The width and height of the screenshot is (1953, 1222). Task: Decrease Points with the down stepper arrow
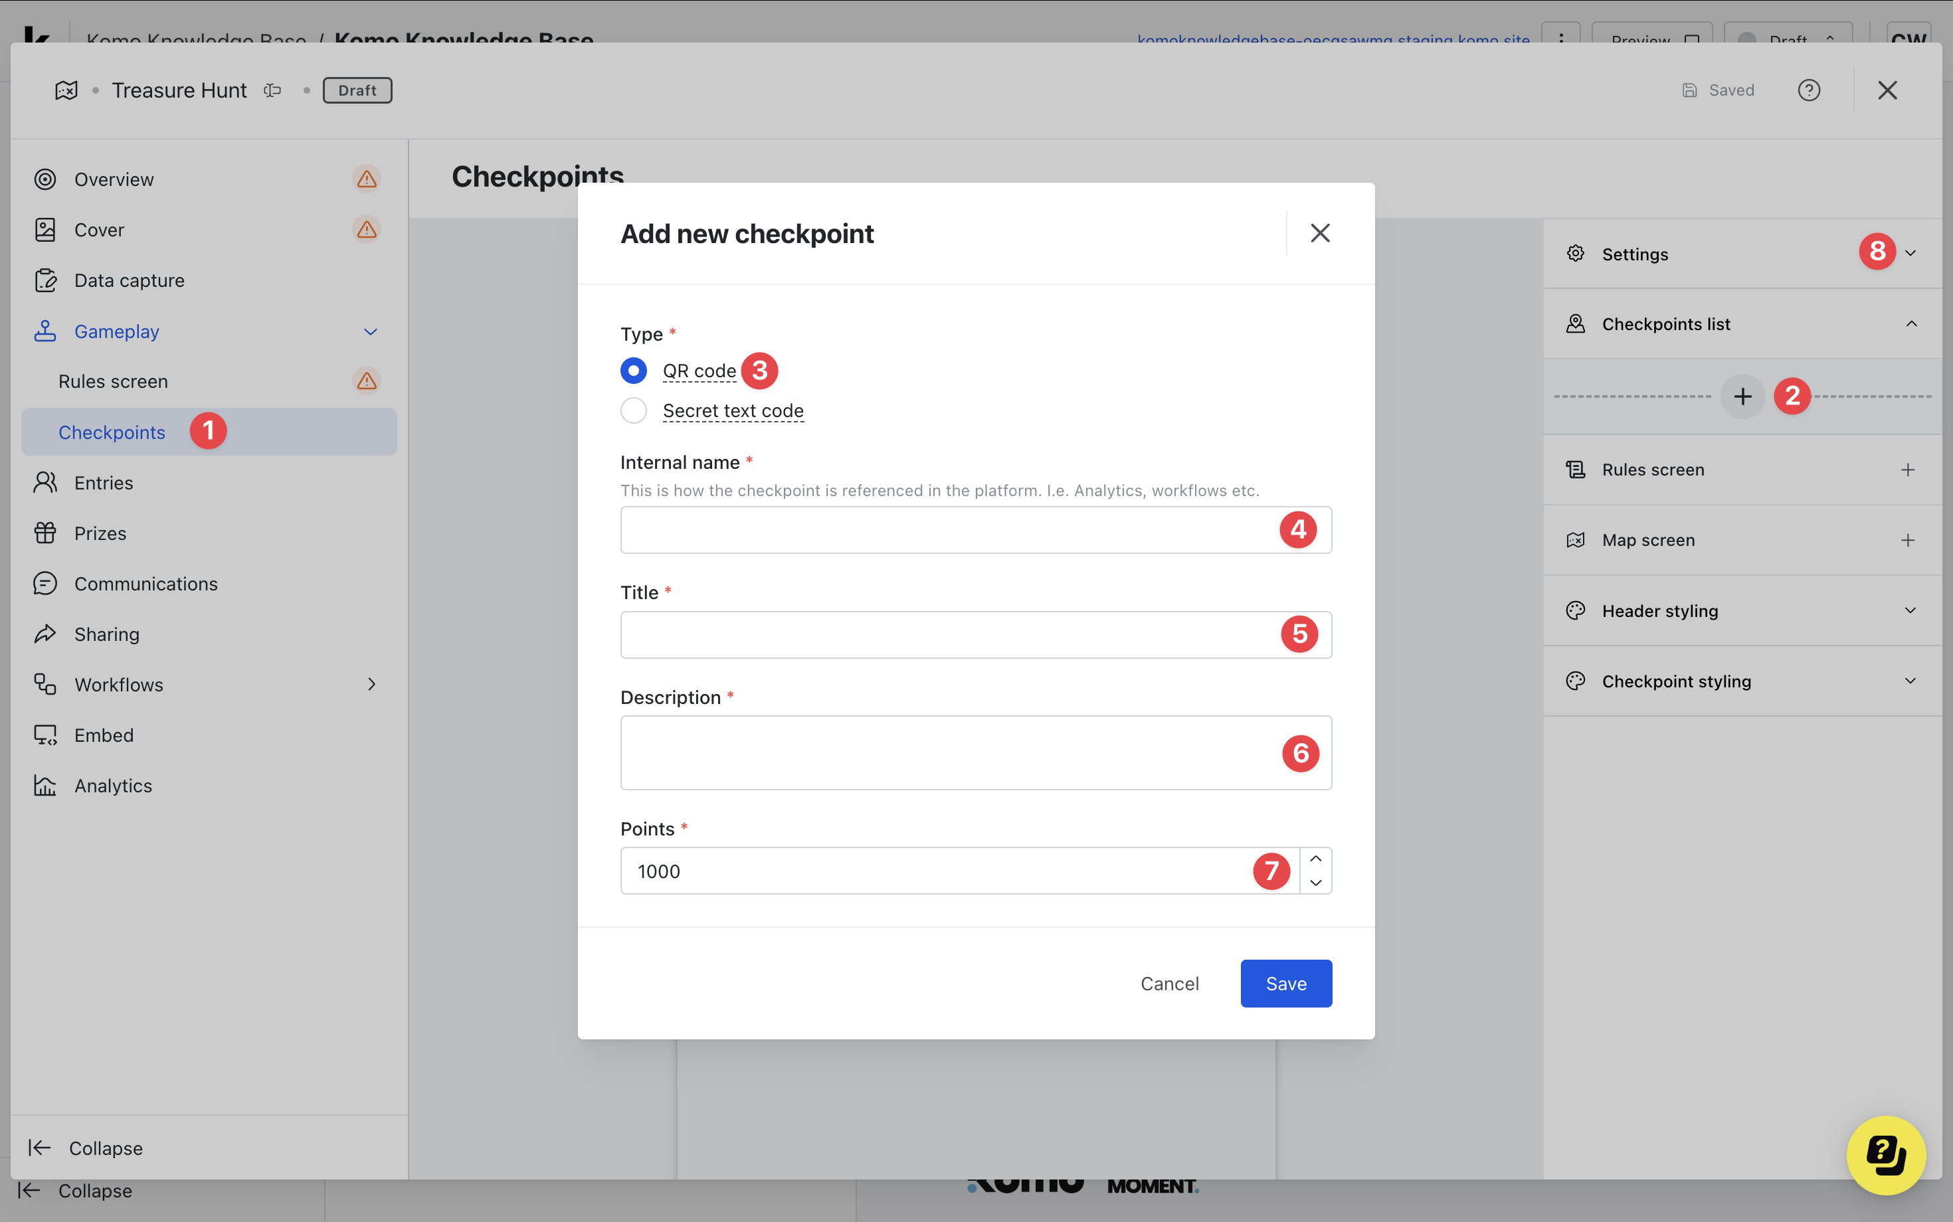point(1315,883)
